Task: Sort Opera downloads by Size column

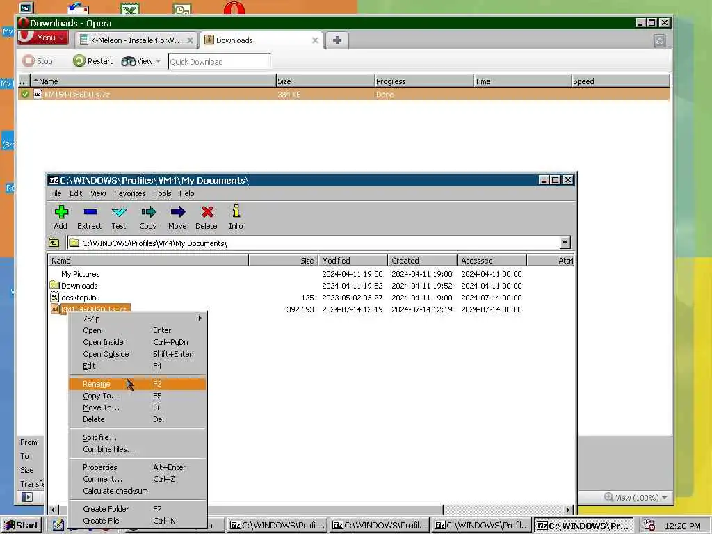Action: tap(325, 81)
